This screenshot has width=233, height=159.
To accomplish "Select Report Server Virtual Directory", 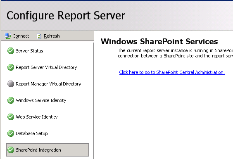I will 46,67.
